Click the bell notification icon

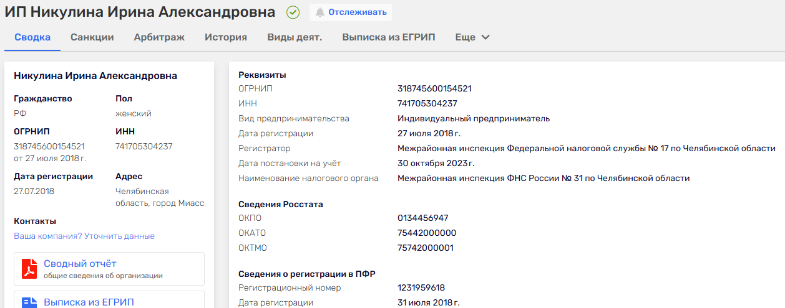[x=320, y=12]
